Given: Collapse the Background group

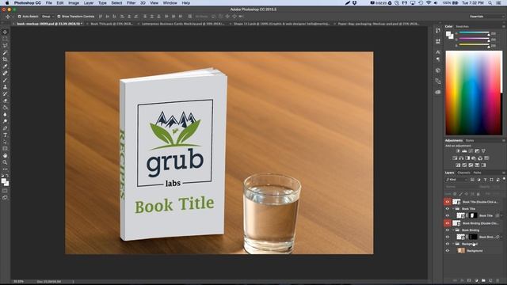Looking at the screenshot, I should [x=453, y=244].
